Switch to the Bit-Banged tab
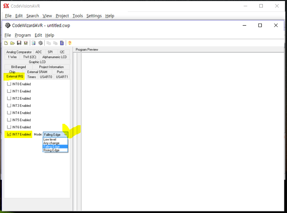The height and width of the screenshot is (213, 287). 19,67
